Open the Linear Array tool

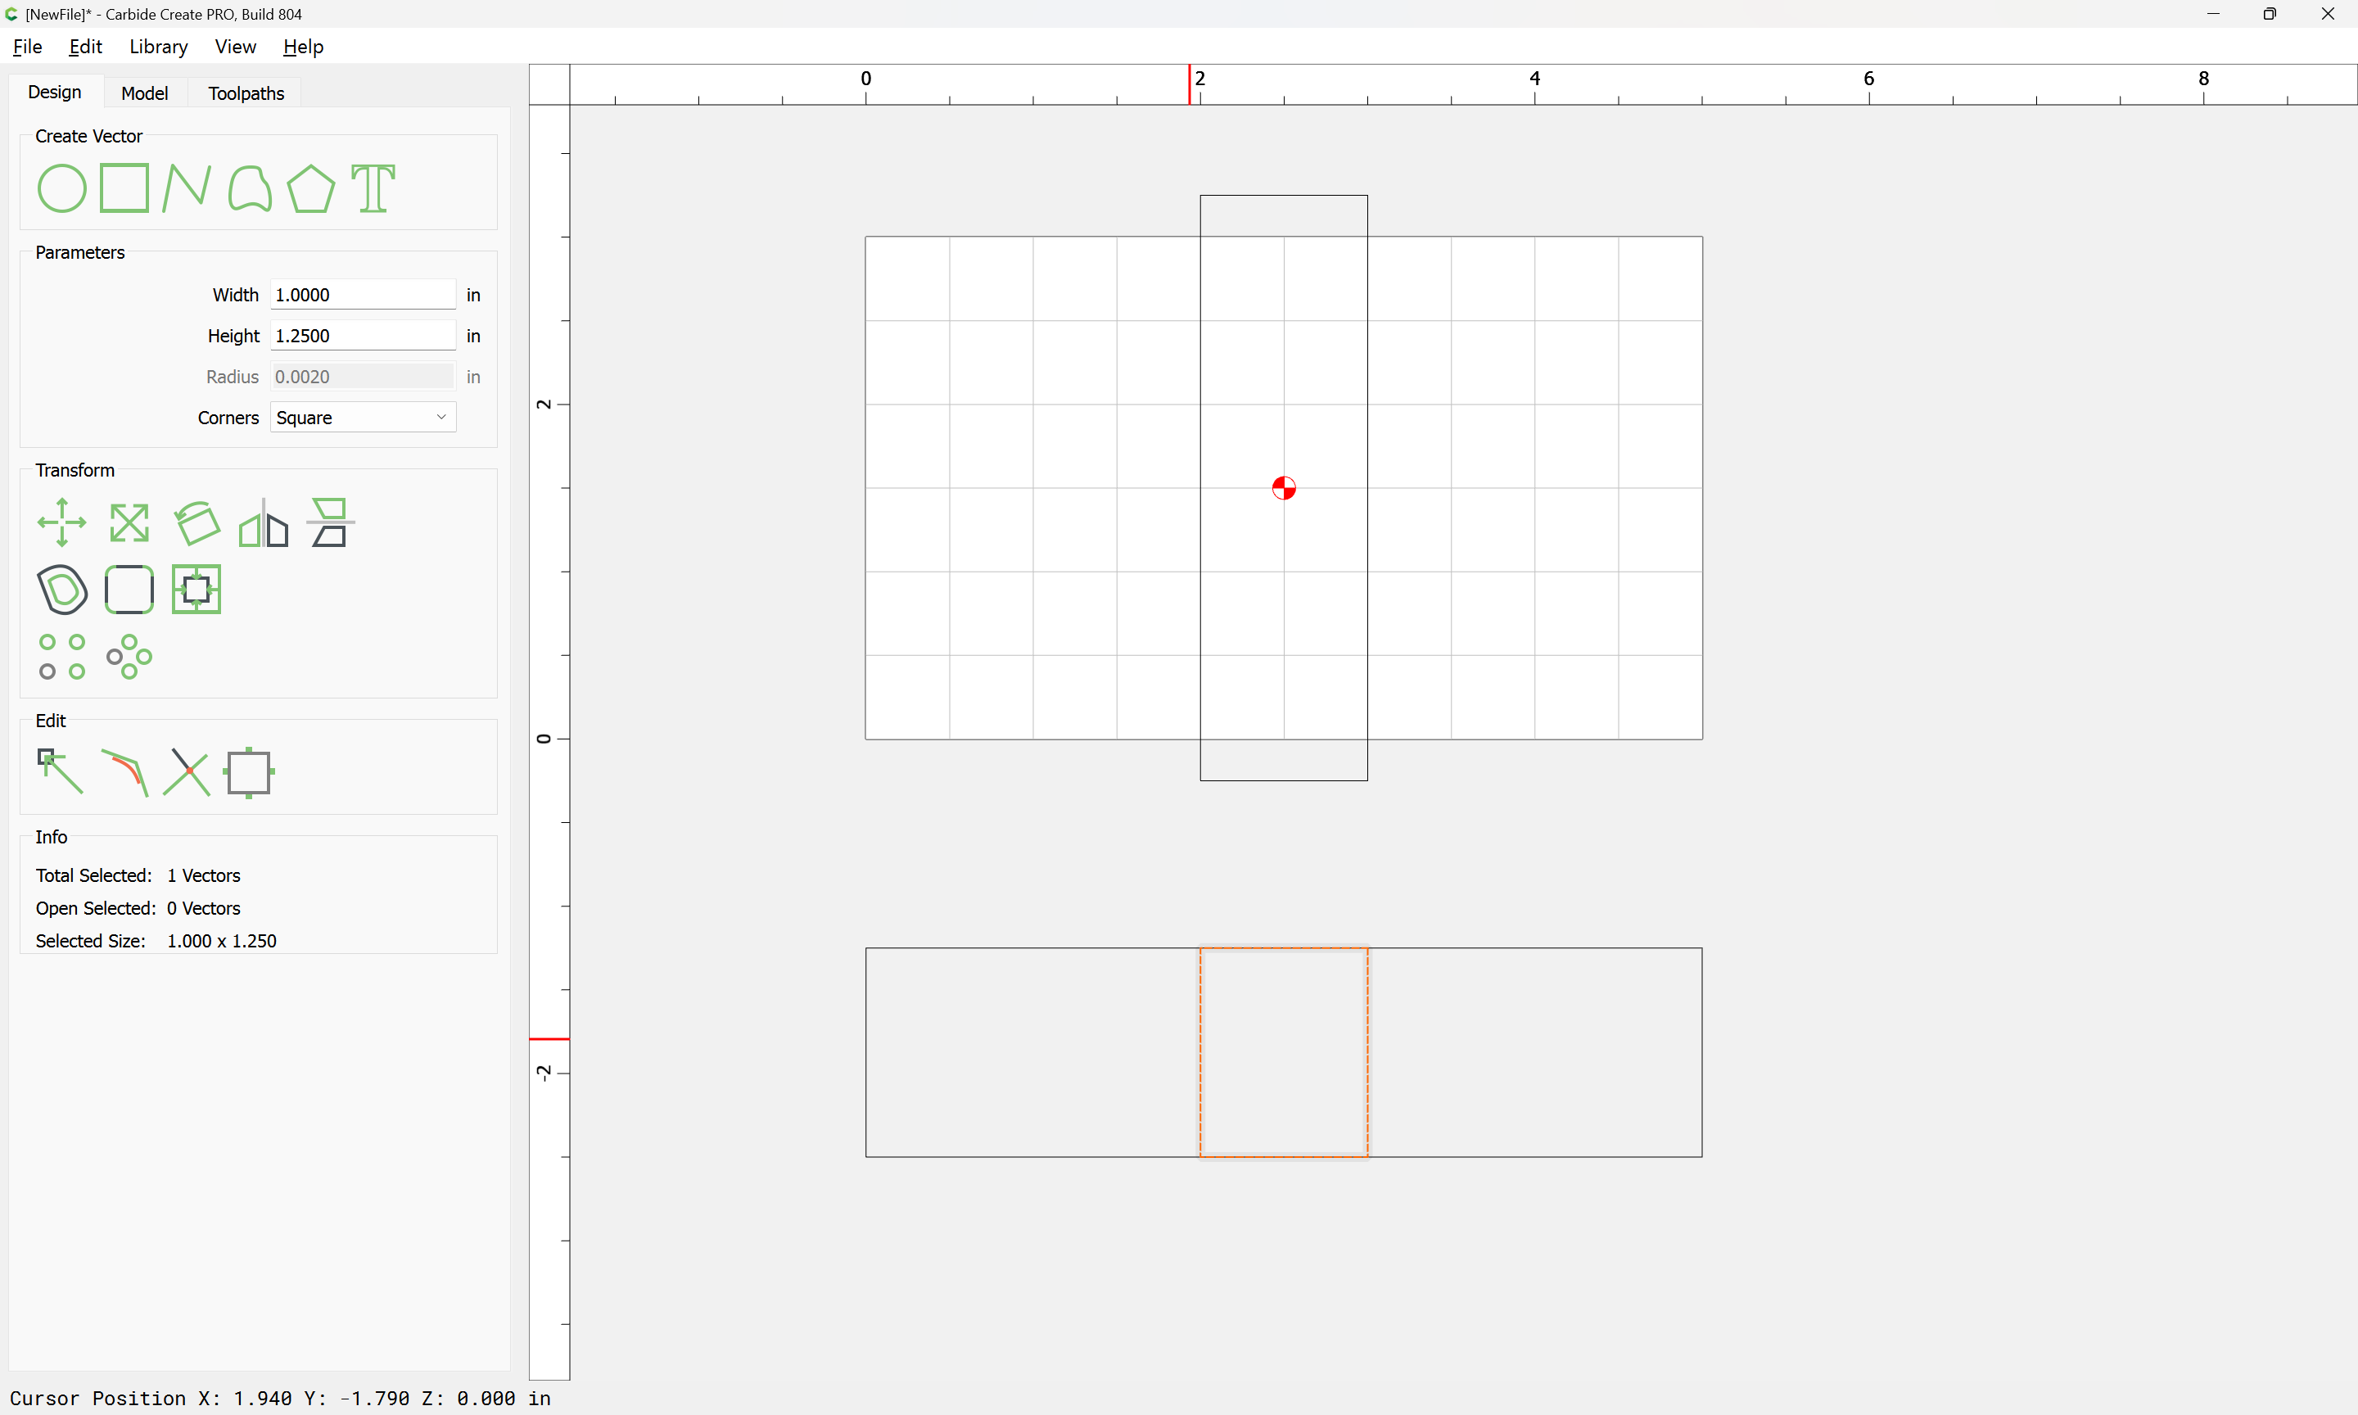point(62,656)
